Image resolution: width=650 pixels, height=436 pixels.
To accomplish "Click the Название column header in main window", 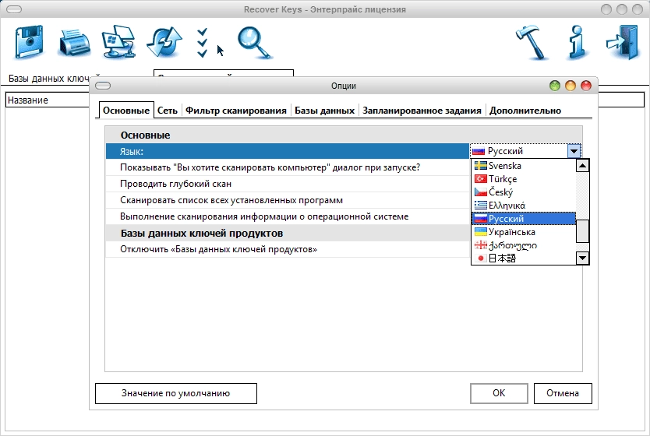I will pyautogui.click(x=48, y=100).
